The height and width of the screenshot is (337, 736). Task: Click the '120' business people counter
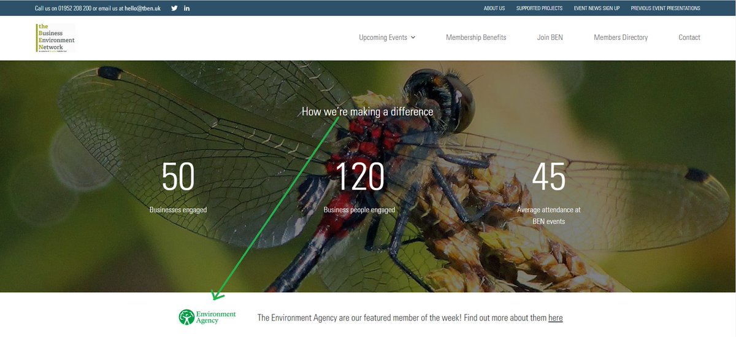click(x=359, y=177)
